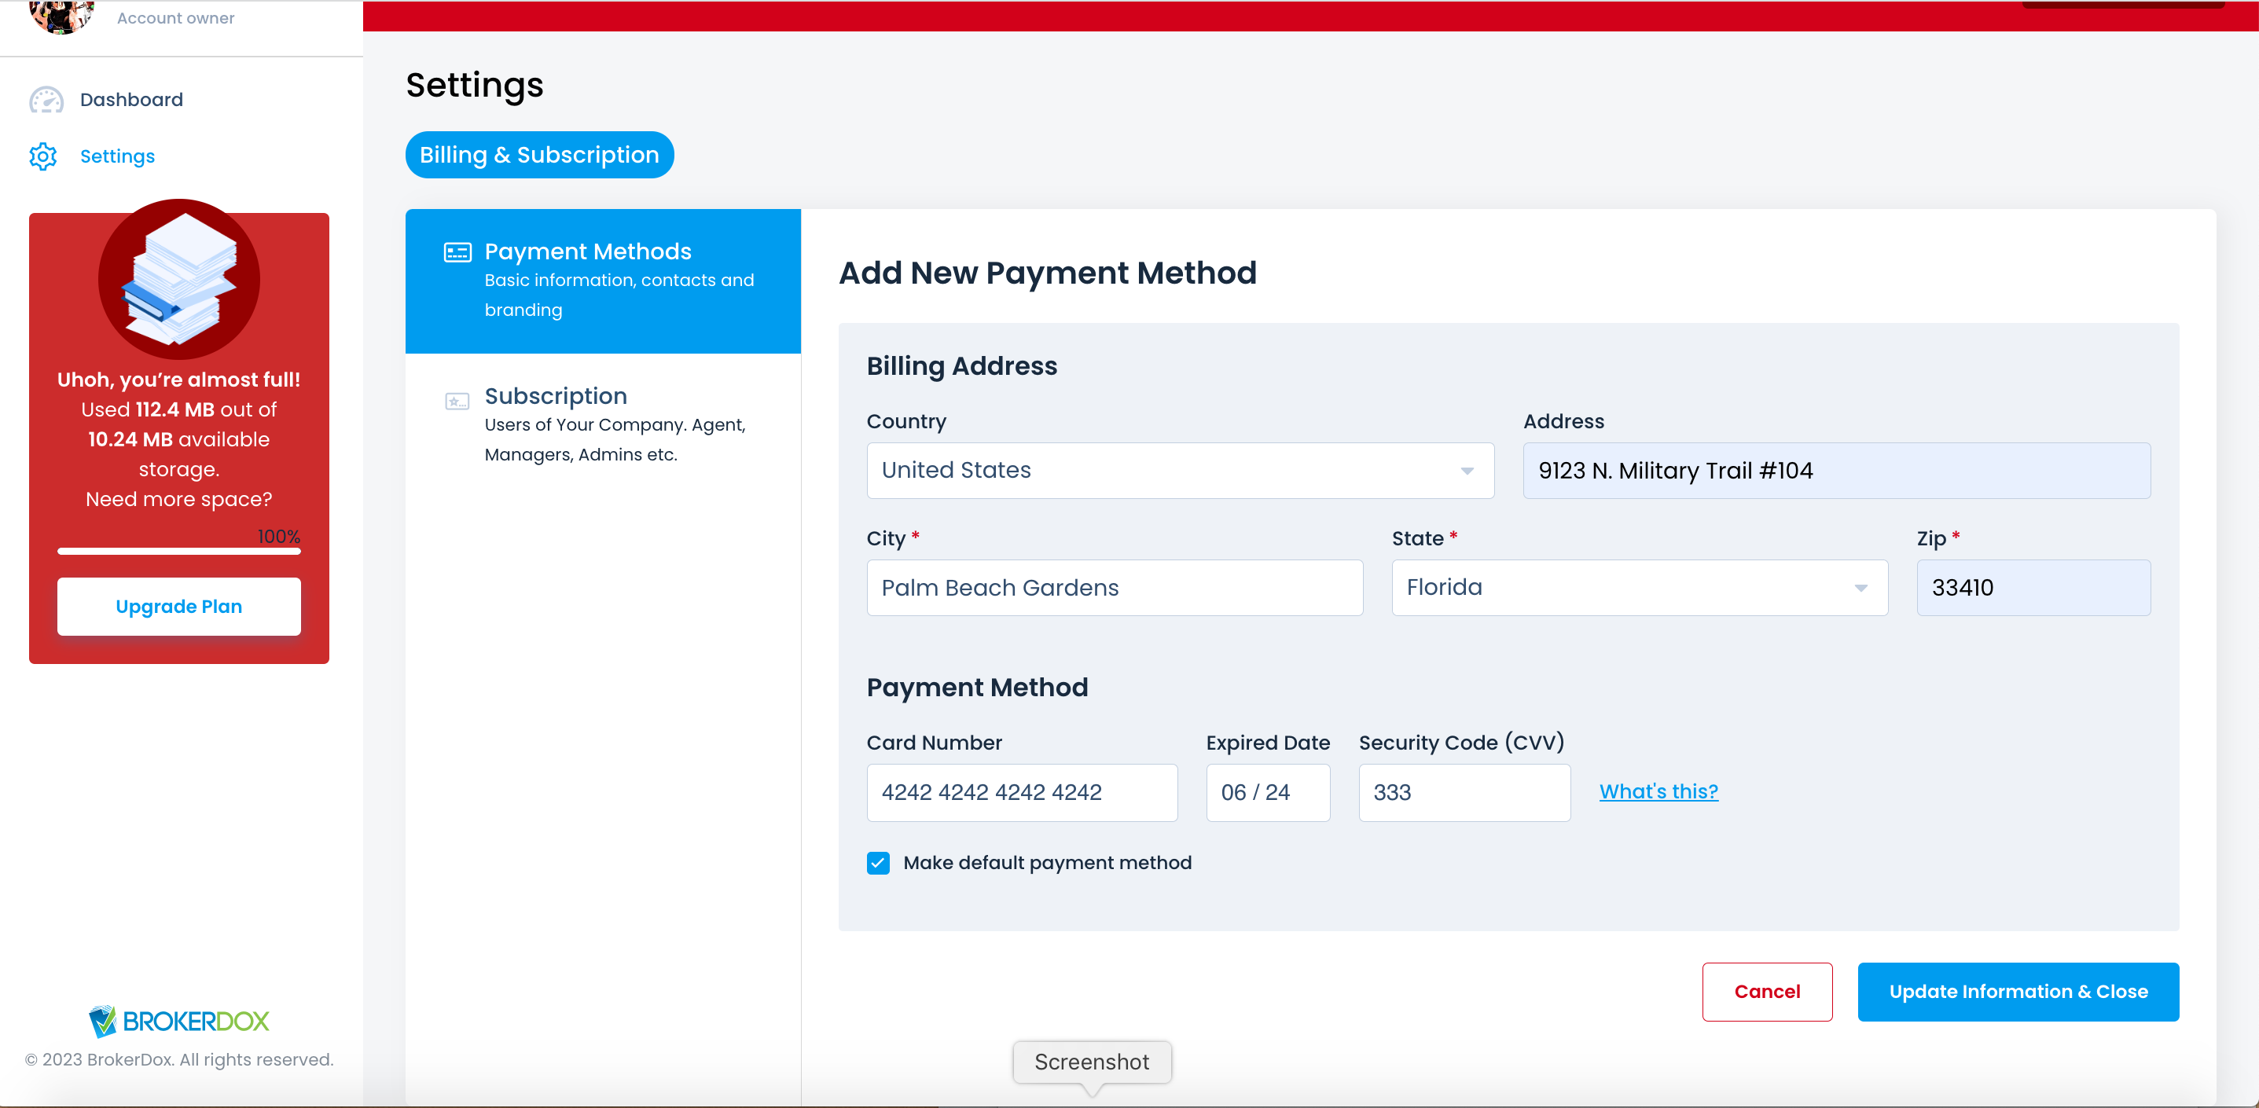The width and height of the screenshot is (2259, 1108).
Task: Select the Billing & Subscription tab
Action: [539, 155]
